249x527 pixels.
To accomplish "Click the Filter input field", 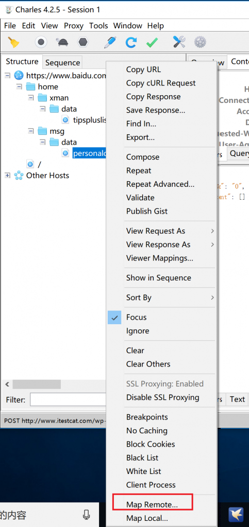I will click(x=68, y=399).
